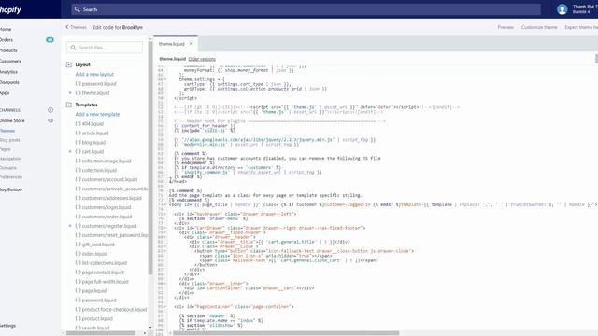The height and width of the screenshot is (336, 598).
Task: Click Add a new layout link
Action: [94, 75]
